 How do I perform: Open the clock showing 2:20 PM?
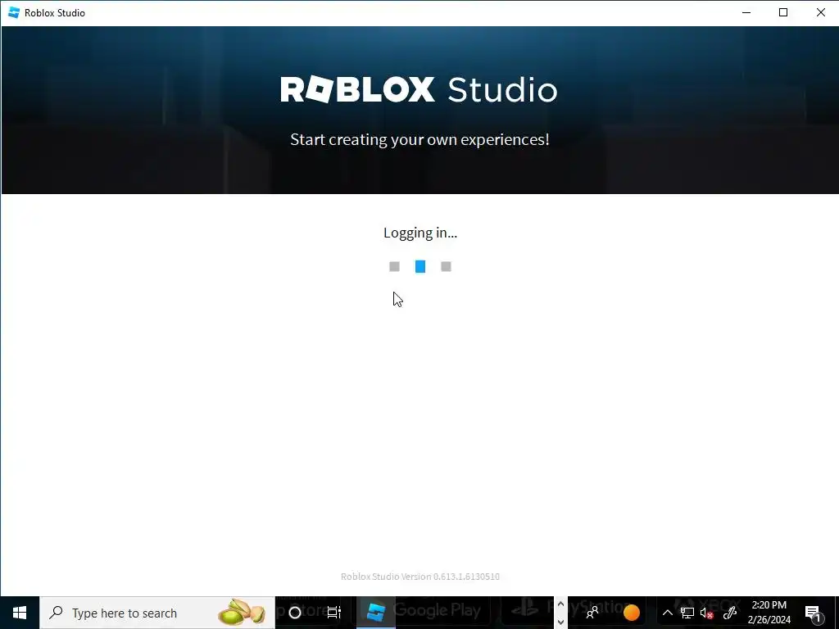(769, 613)
